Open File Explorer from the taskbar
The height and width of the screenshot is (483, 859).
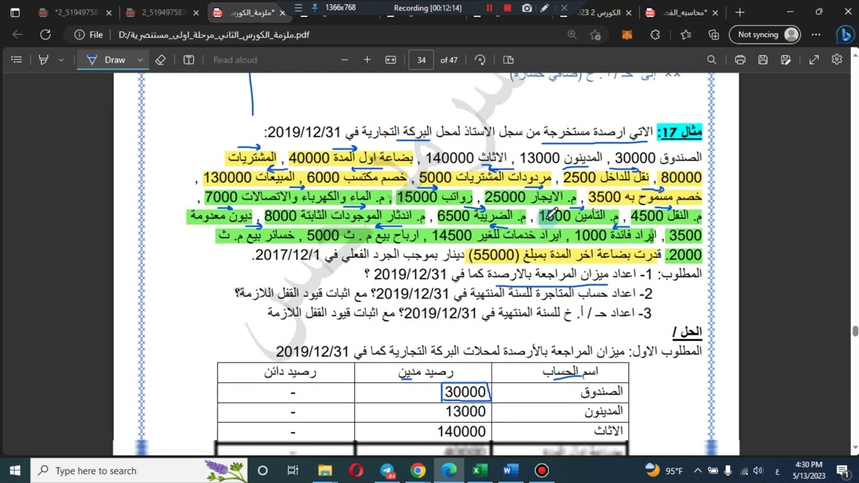pyautogui.click(x=325, y=470)
